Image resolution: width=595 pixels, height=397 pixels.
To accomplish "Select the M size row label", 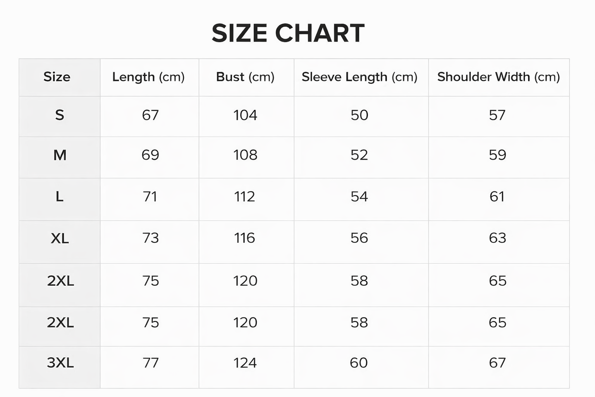I will [x=60, y=155].
